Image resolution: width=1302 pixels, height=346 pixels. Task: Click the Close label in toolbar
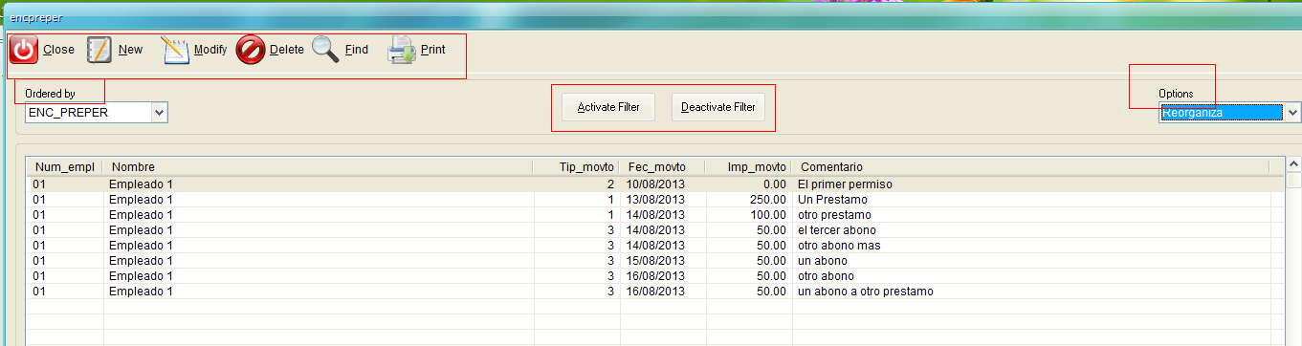[58, 50]
